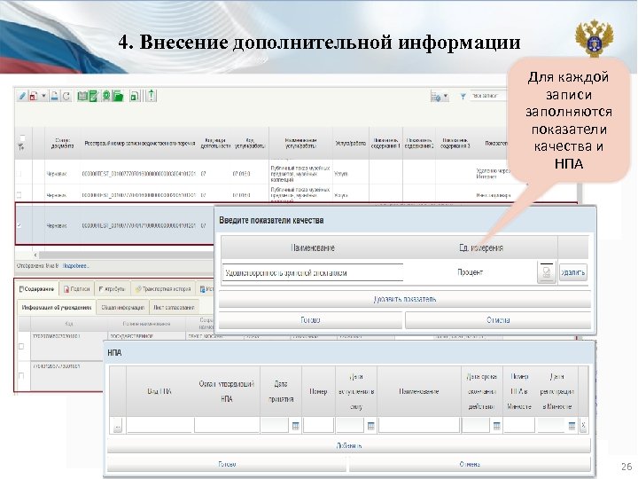The image size is (638, 479).
Task: Switch to the 'Транспортная история' tab
Action: (163, 289)
